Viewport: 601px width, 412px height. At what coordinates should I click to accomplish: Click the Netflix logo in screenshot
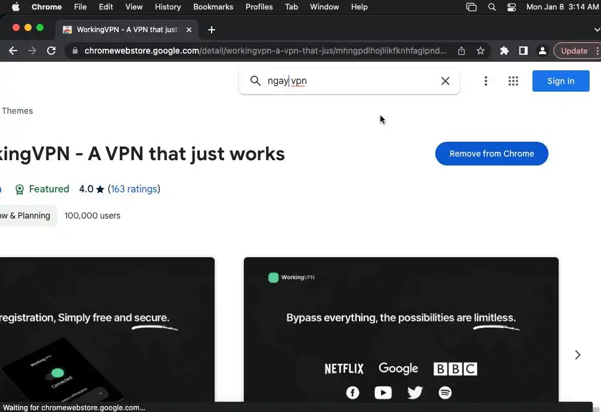[x=344, y=369]
